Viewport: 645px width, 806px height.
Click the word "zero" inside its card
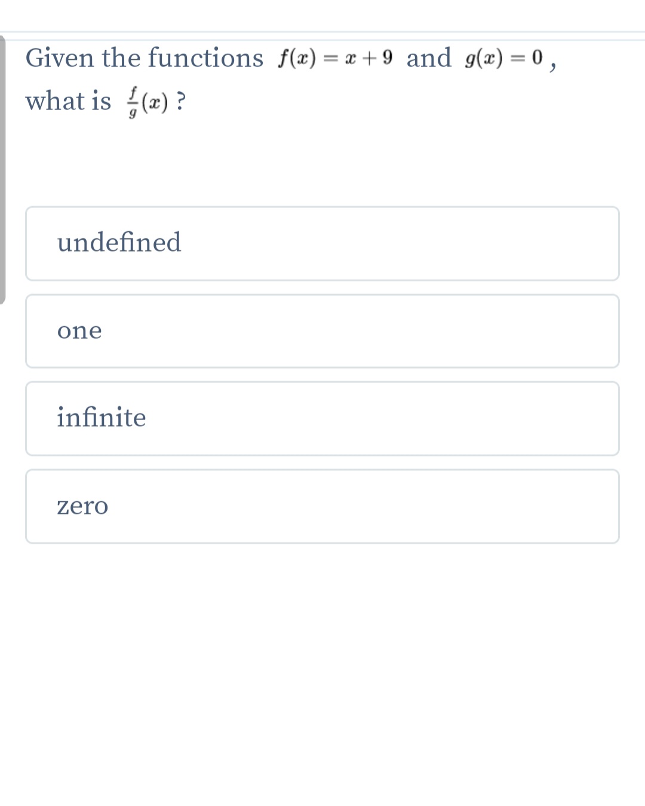(x=82, y=505)
